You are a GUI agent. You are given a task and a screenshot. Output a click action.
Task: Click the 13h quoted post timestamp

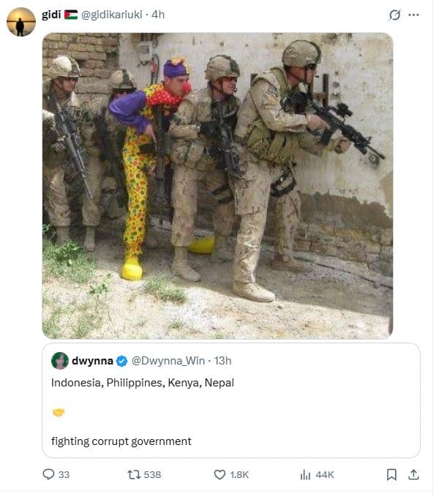coord(222,361)
